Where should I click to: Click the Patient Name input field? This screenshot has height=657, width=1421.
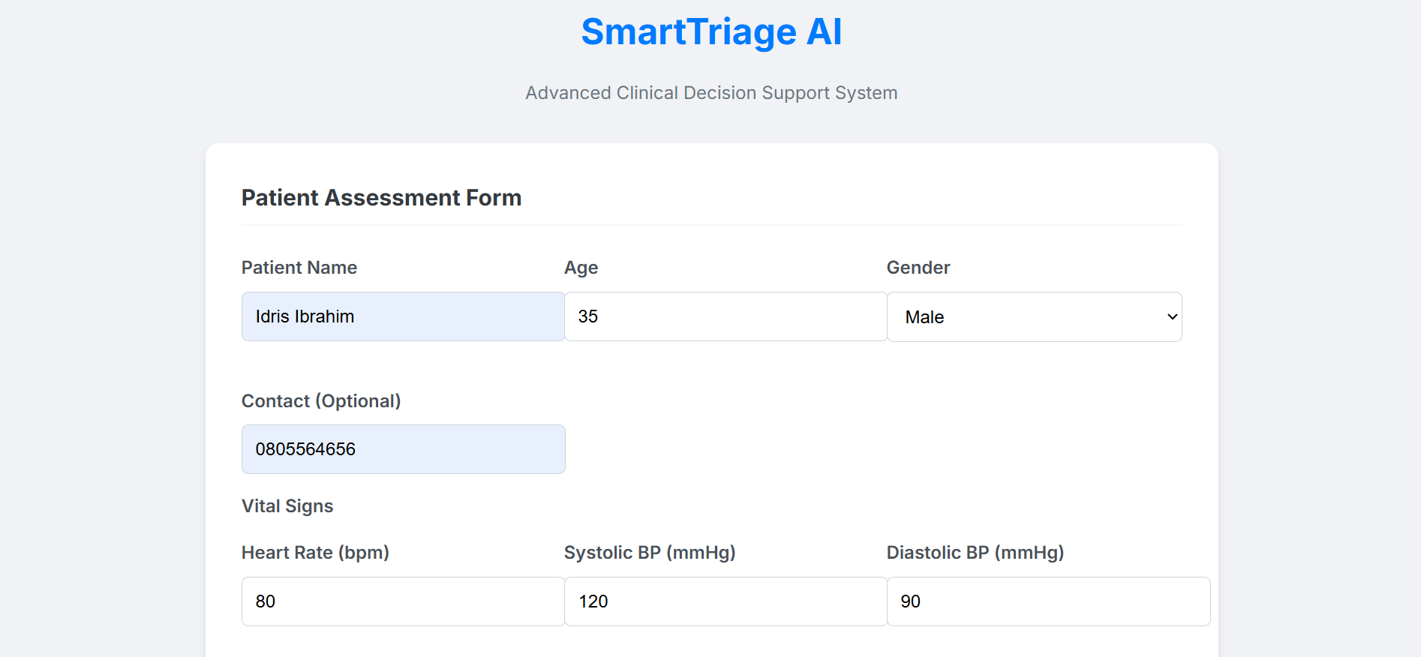click(403, 316)
